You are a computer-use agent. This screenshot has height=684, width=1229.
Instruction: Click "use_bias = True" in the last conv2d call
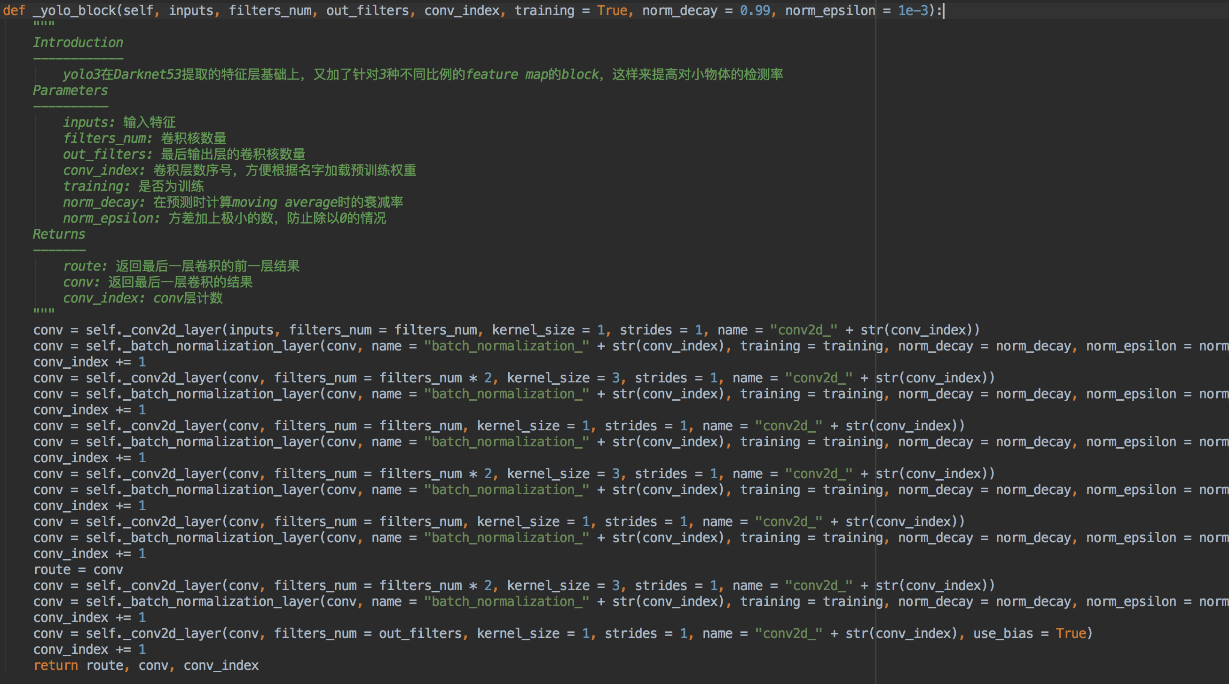tap(1030, 633)
